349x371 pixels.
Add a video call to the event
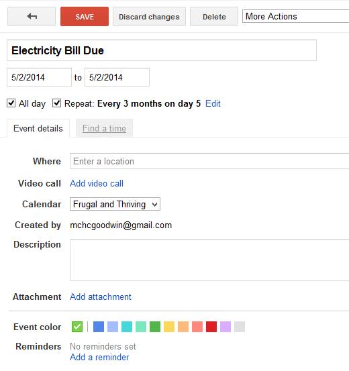[97, 183]
